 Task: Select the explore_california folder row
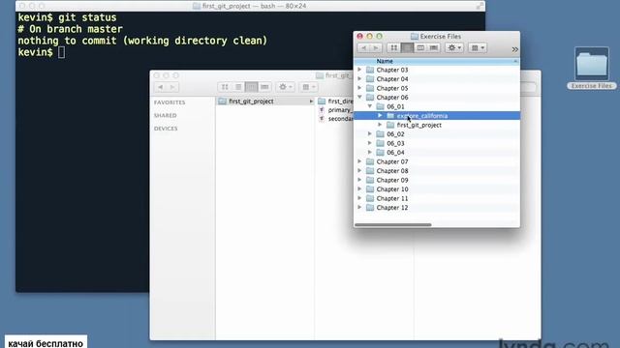437,116
